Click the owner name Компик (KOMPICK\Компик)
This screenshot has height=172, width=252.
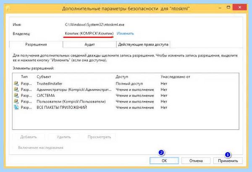pyautogui.click(x=89, y=33)
